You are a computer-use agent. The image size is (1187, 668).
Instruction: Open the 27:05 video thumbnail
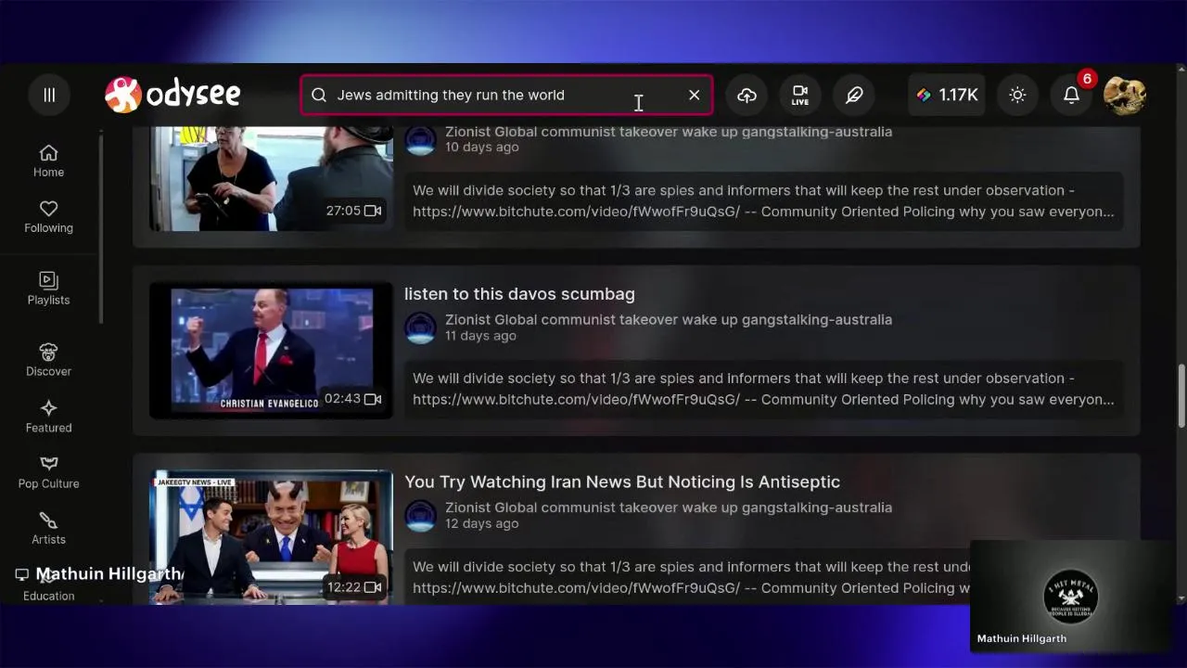coord(271,178)
